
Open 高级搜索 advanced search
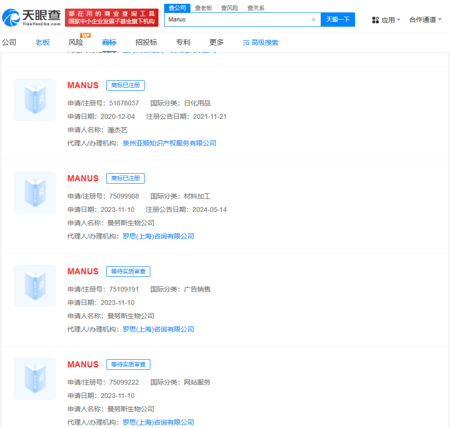coord(261,42)
